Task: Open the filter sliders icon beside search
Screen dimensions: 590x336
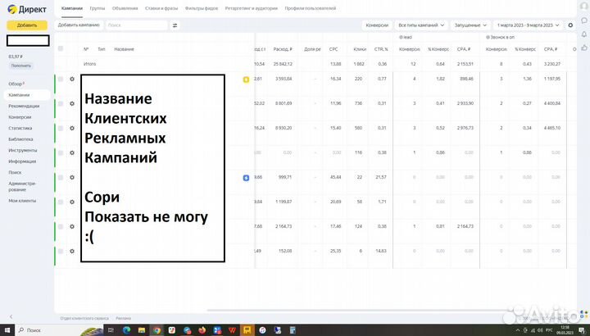Action: tap(175, 25)
